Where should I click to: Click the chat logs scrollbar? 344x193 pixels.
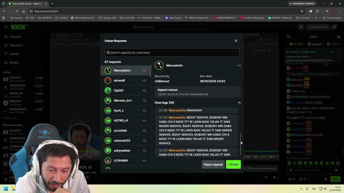(x=240, y=144)
